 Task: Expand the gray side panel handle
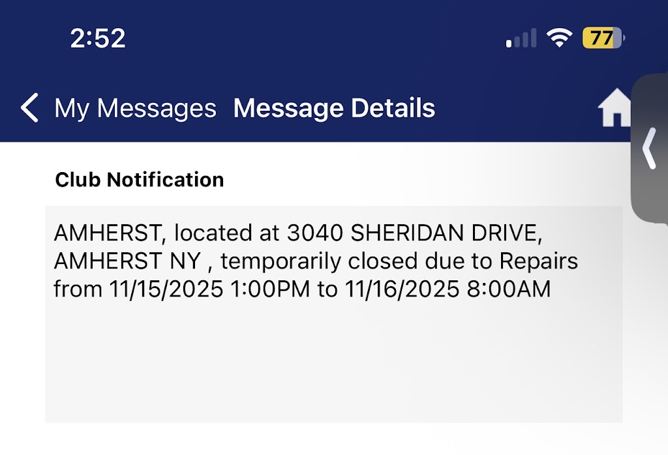[650, 149]
